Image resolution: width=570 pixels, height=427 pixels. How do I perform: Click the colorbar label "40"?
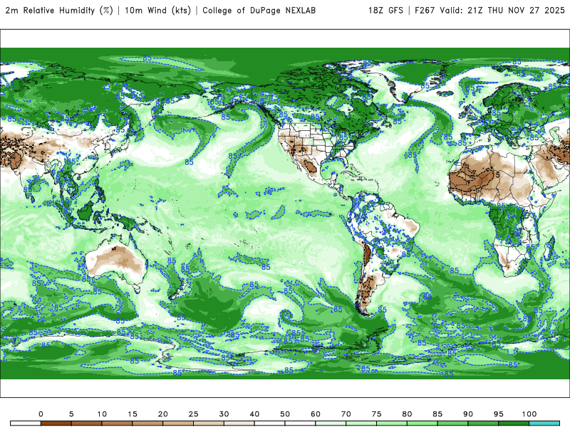click(254, 414)
